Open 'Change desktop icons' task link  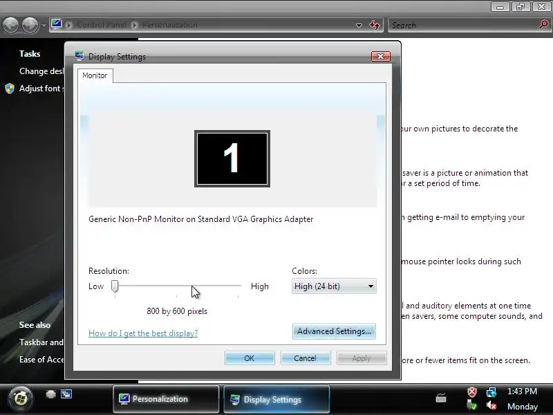[x=41, y=71]
